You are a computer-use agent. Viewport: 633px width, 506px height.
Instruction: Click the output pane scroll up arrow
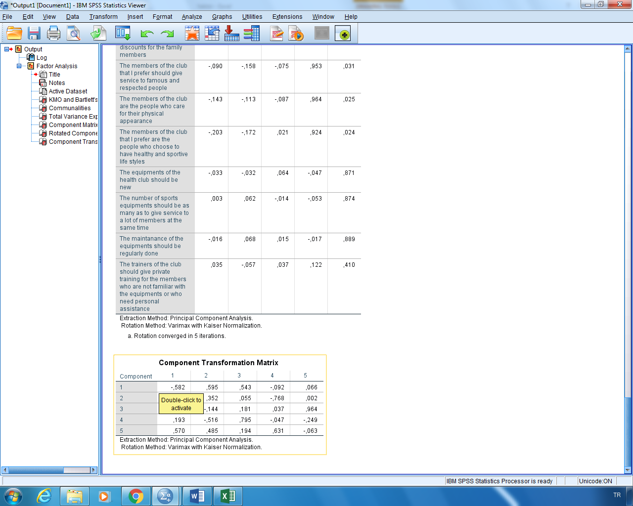628,49
